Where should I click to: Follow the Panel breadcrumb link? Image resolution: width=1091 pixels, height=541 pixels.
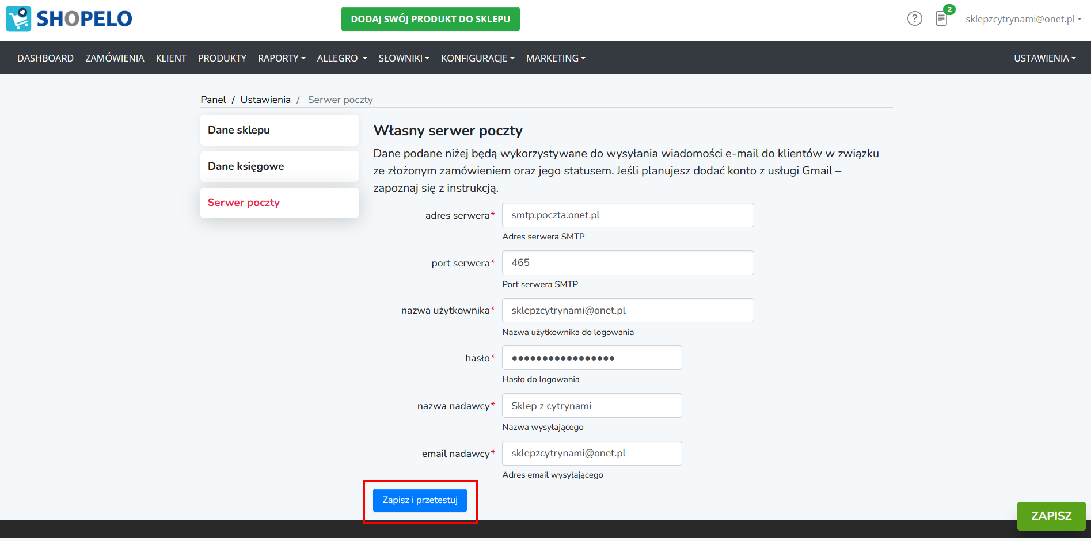click(x=213, y=100)
